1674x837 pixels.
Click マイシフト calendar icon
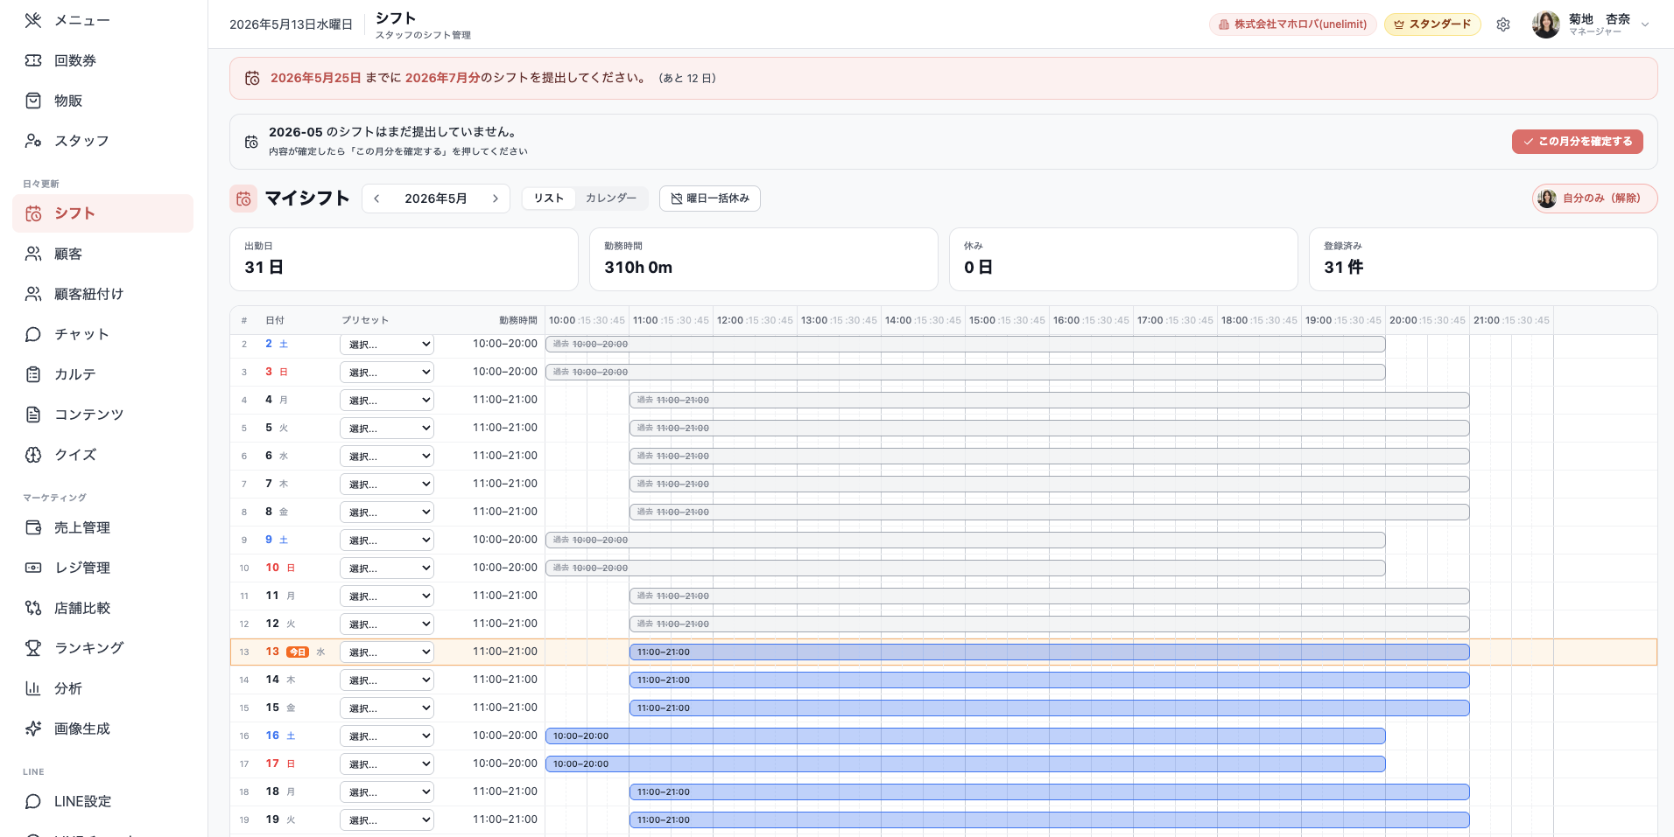(x=243, y=199)
